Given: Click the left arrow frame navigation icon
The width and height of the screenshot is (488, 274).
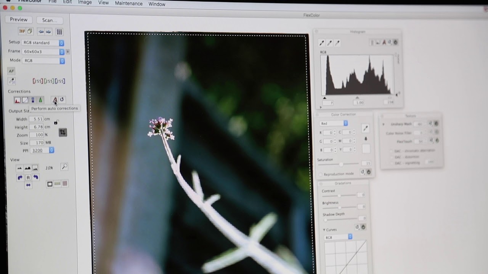Looking at the screenshot, I should tap(41, 32).
